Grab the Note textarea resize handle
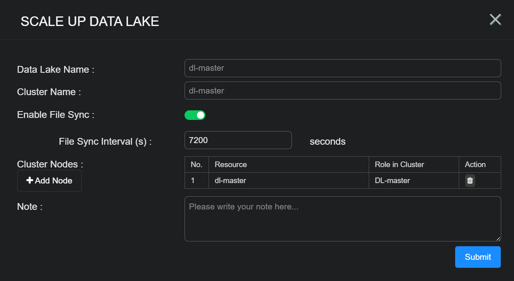514x281 pixels. pyautogui.click(x=498, y=239)
